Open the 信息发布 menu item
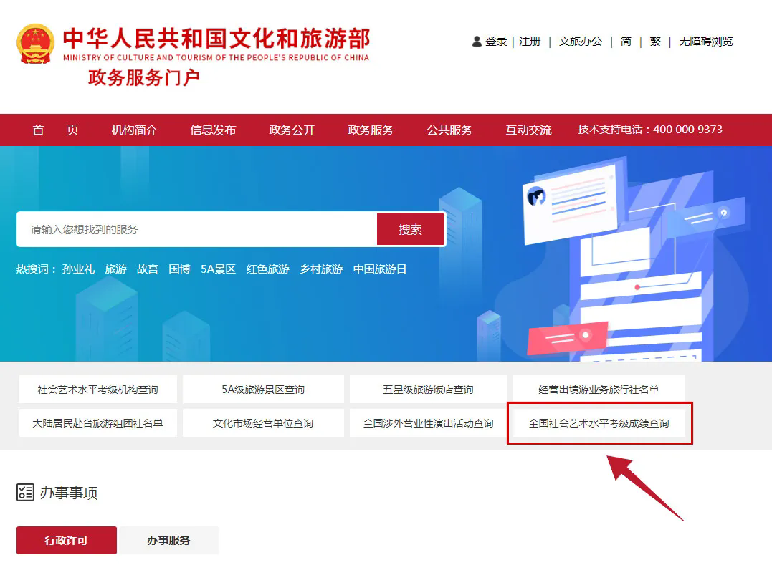Screen dimensions: 772x565 [x=213, y=130]
